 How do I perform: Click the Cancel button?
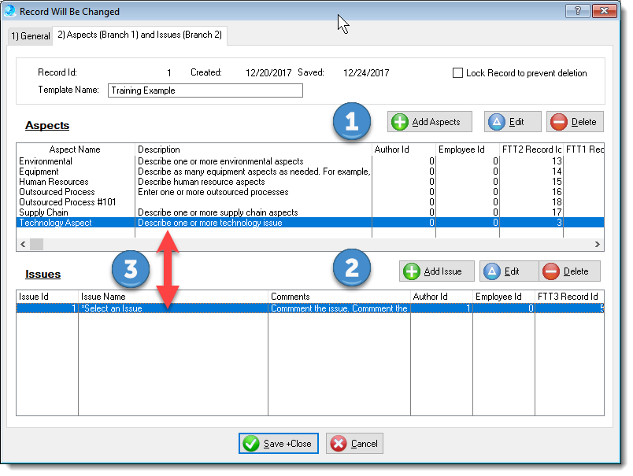pyautogui.click(x=354, y=443)
